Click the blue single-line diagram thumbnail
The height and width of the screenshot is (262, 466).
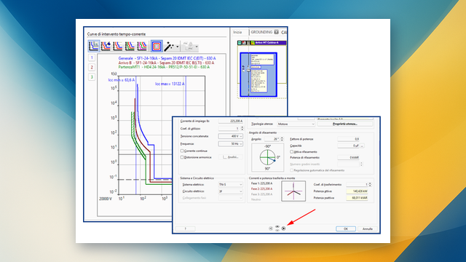[x=258, y=75]
